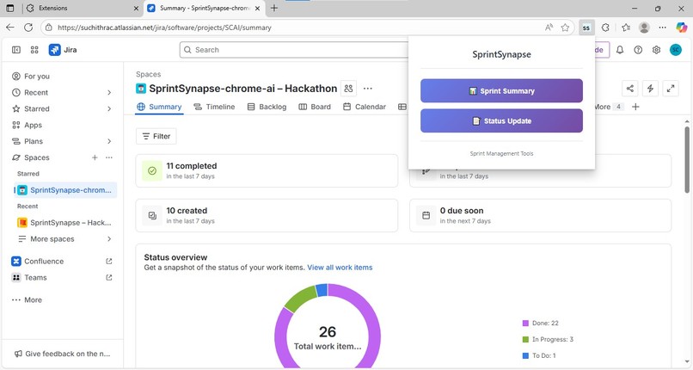This screenshot has height=370, width=693.
Task: Open the Timeline tab
Action: 214,107
